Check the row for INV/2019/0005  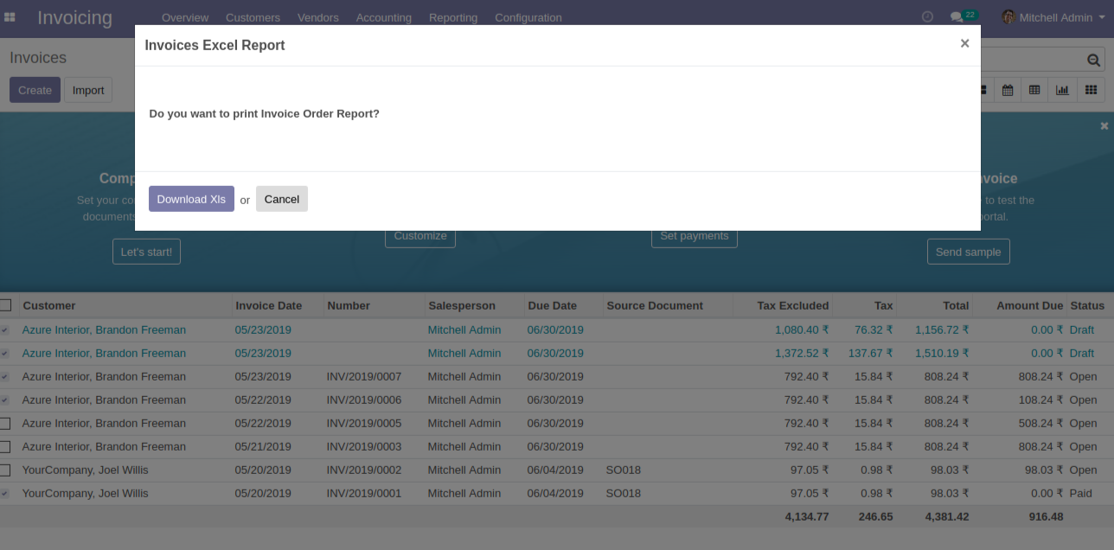(x=5, y=424)
